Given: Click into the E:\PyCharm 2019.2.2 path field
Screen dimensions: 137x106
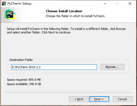Looking at the screenshot, I should click(54, 67).
